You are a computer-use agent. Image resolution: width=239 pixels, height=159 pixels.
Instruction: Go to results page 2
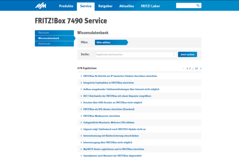pos(190,69)
